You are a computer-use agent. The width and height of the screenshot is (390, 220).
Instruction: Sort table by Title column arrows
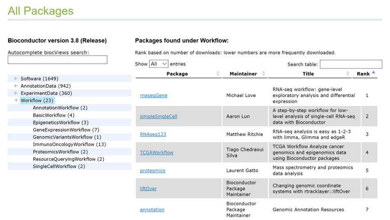348,73
